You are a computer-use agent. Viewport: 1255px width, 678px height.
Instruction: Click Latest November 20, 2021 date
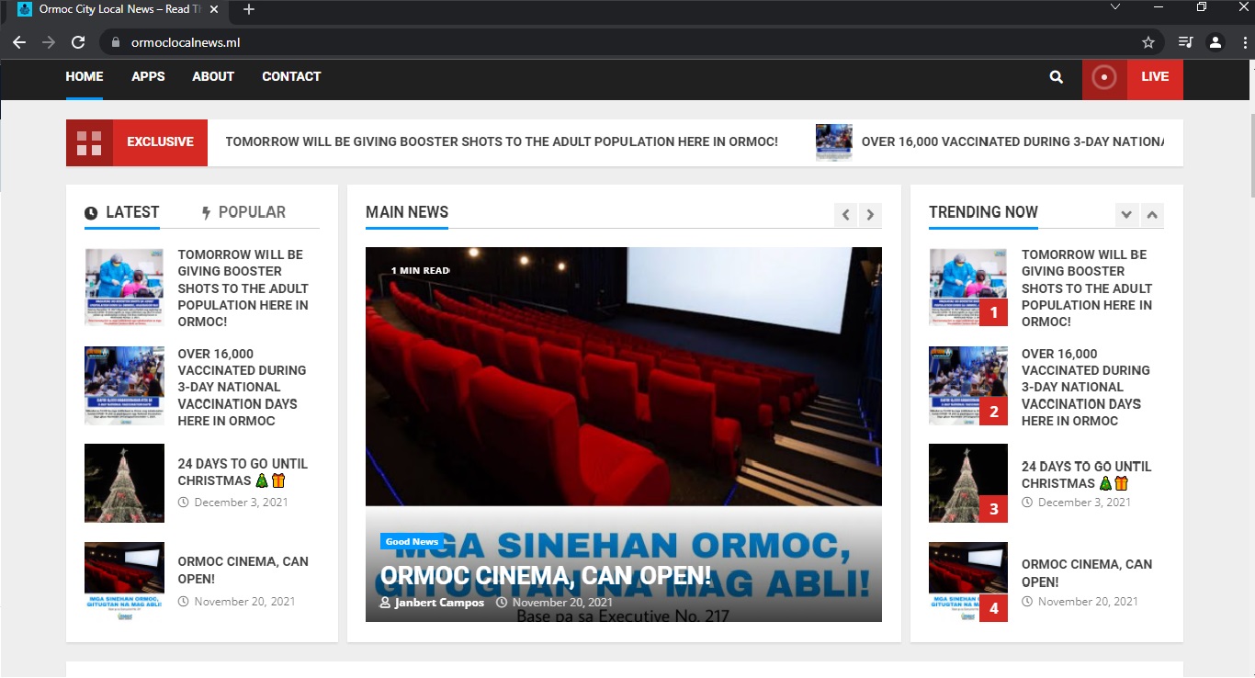(x=236, y=602)
